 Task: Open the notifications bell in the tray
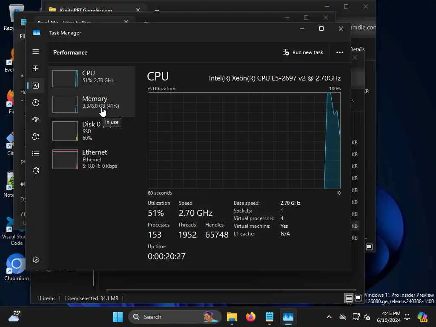(x=407, y=317)
